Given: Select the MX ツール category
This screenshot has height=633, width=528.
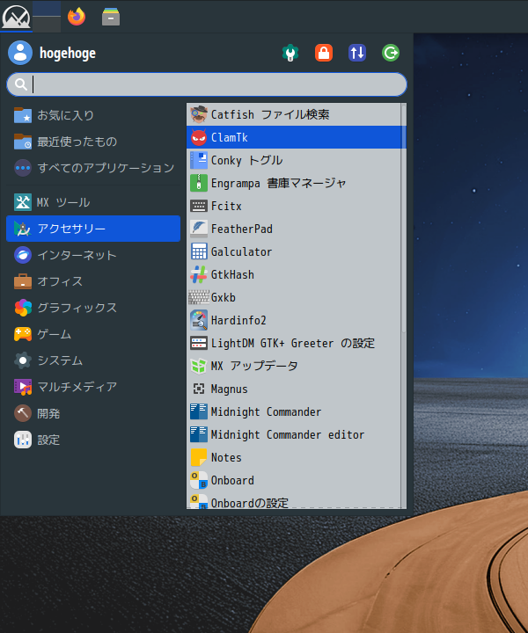Looking at the screenshot, I should click(93, 202).
